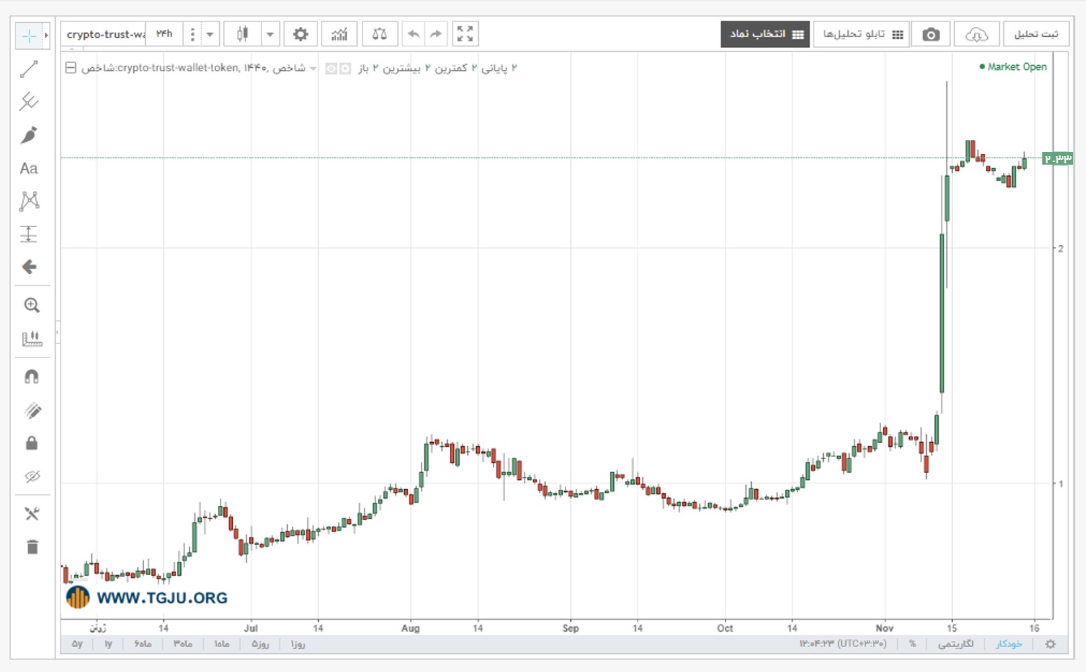Screen dimensions: 1086x672
Task: Click the ثبت تحلیل button
Action: click(1036, 34)
